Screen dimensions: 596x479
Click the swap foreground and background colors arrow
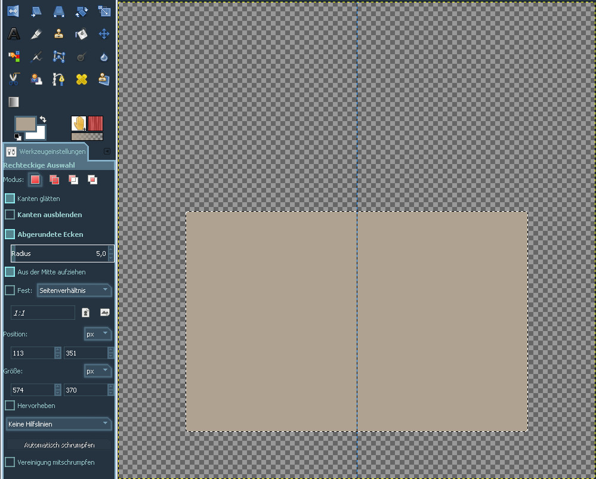click(43, 119)
